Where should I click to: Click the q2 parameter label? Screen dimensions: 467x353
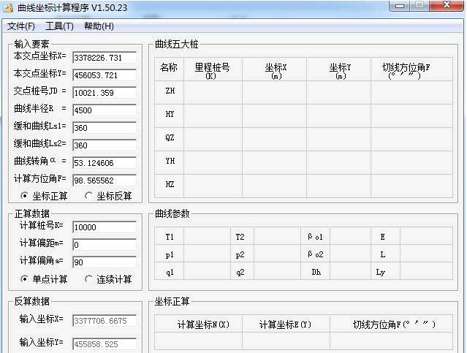coord(240,273)
